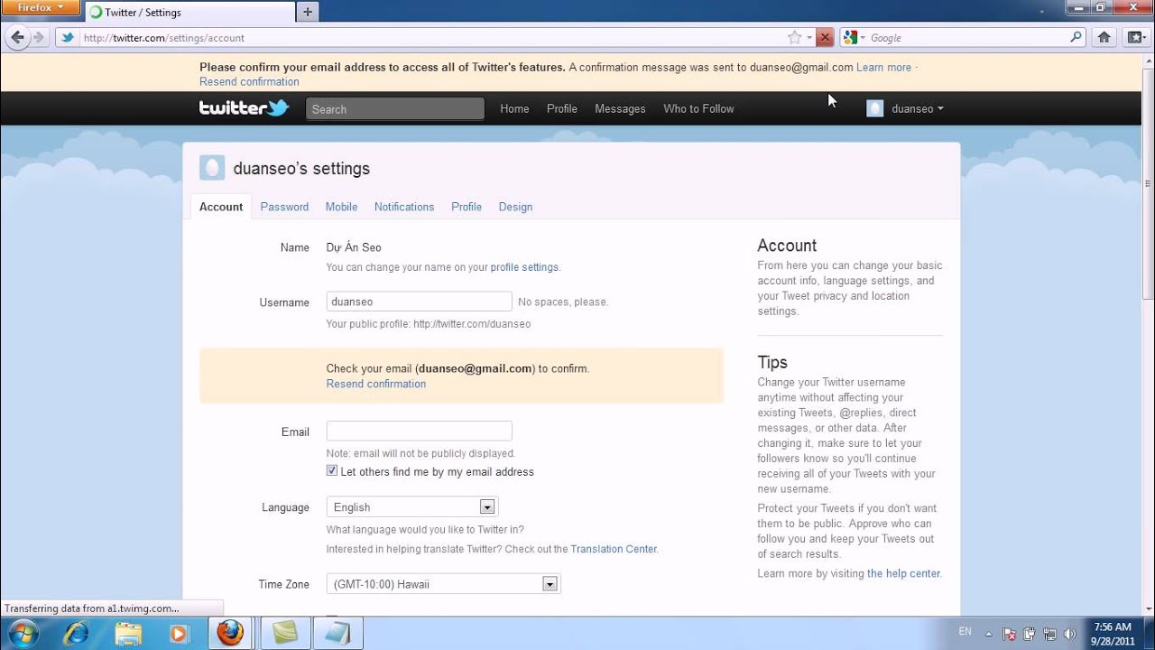The width and height of the screenshot is (1155, 650).
Task: Click the Twitter / Settings browser tab
Action: point(188,13)
